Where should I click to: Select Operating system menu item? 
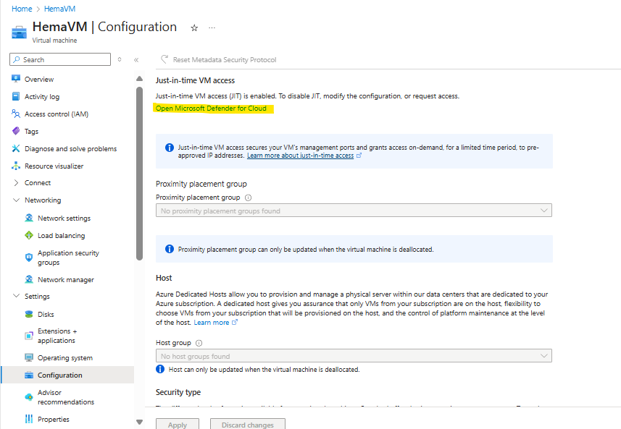click(65, 358)
